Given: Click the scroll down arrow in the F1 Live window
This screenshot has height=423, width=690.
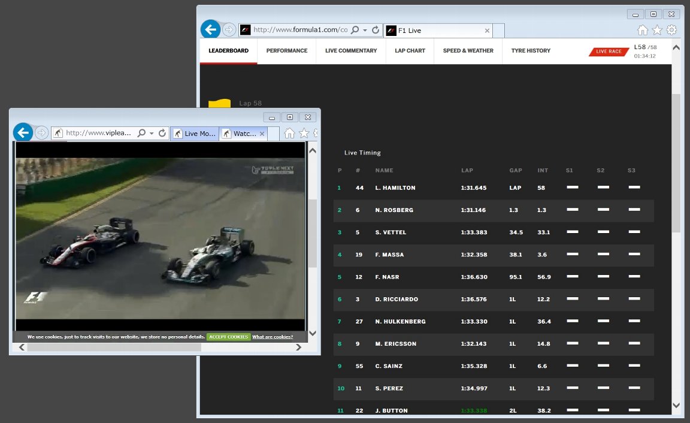Looking at the screenshot, I should coord(676,406).
